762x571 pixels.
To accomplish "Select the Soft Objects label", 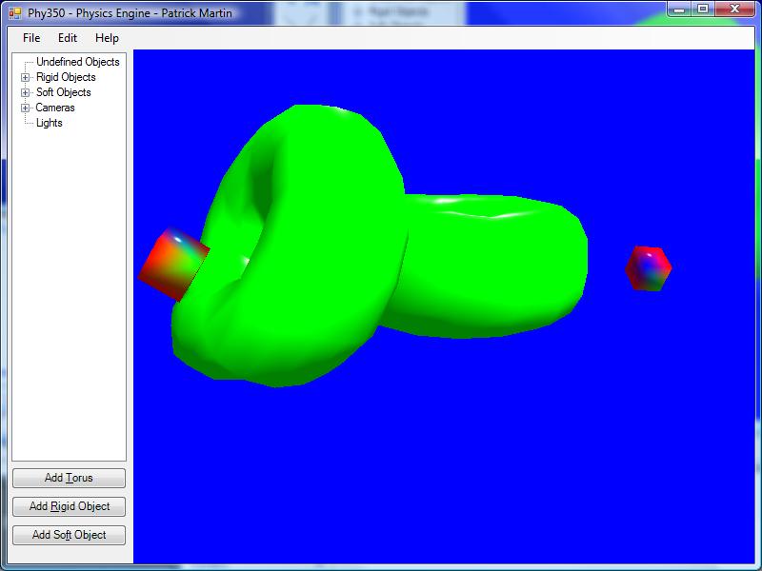I will [x=64, y=92].
